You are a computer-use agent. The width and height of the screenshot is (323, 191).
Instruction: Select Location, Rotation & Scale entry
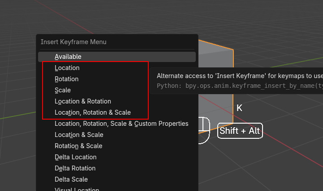(x=117, y=112)
